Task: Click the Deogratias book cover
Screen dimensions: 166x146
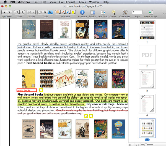Action: tap(46, 29)
